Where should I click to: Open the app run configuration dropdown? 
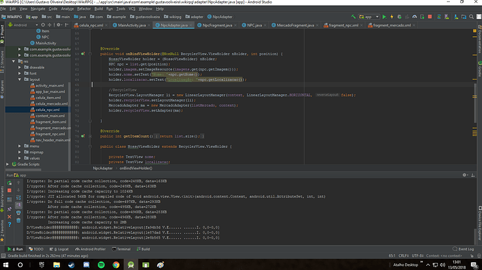coord(369,17)
